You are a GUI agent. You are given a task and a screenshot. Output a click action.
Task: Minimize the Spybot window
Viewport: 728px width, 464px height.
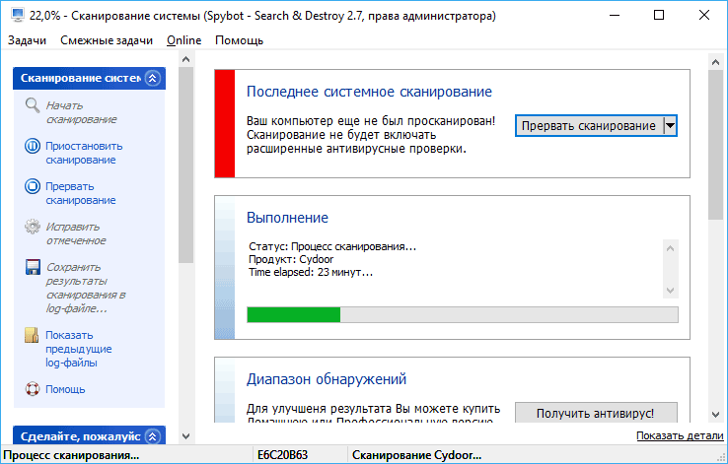click(615, 16)
